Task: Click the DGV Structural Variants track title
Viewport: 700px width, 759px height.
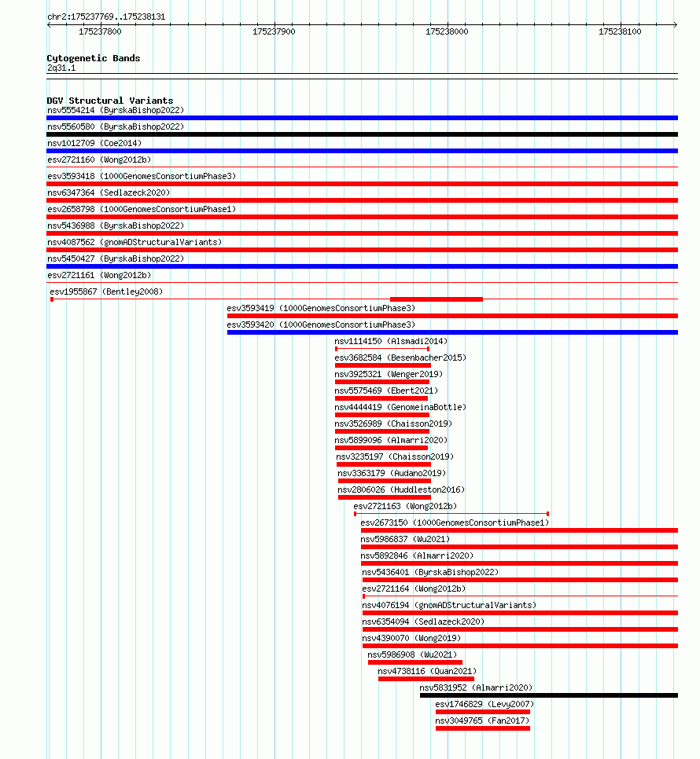Action: [x=110, y=101]
